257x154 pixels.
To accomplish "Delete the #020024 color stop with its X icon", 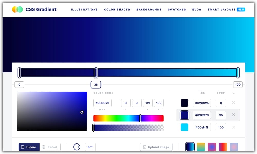I will (234, 103).
